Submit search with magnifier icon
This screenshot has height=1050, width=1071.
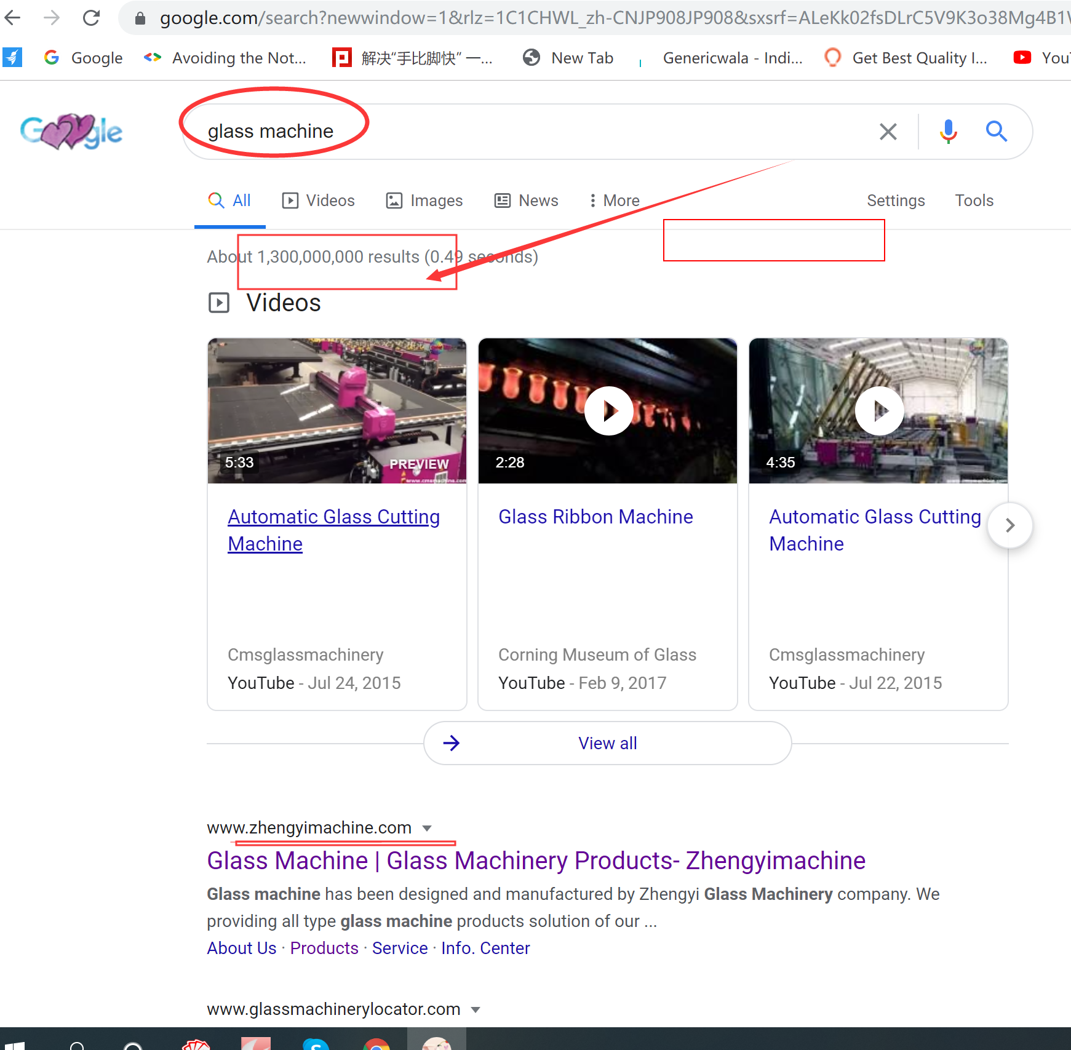[x=996, y=131]
